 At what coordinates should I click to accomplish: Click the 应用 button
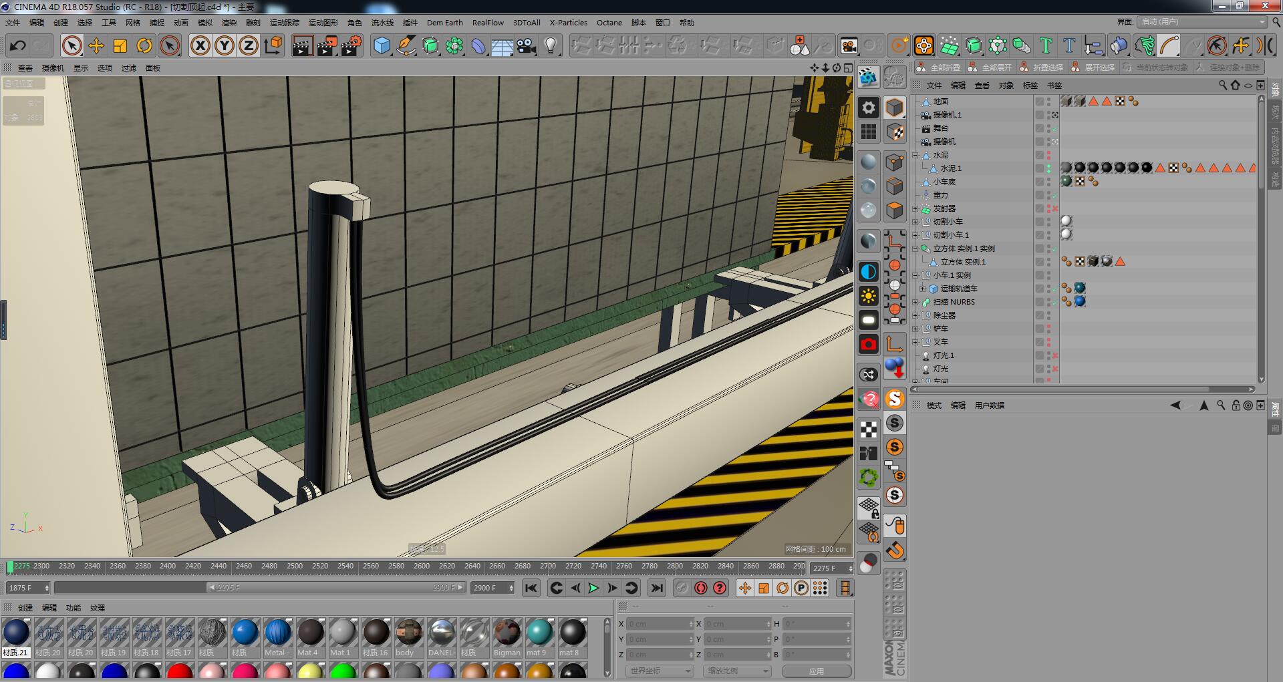(817, 671)
